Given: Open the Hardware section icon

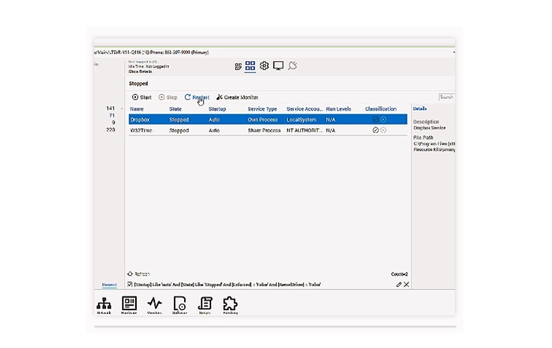Looking at the screenshot, I should pos(129,304).
